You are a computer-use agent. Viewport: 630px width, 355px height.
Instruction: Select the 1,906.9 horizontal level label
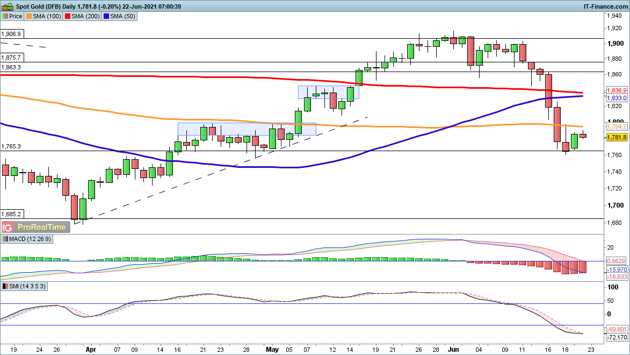(x=11, y=34)
